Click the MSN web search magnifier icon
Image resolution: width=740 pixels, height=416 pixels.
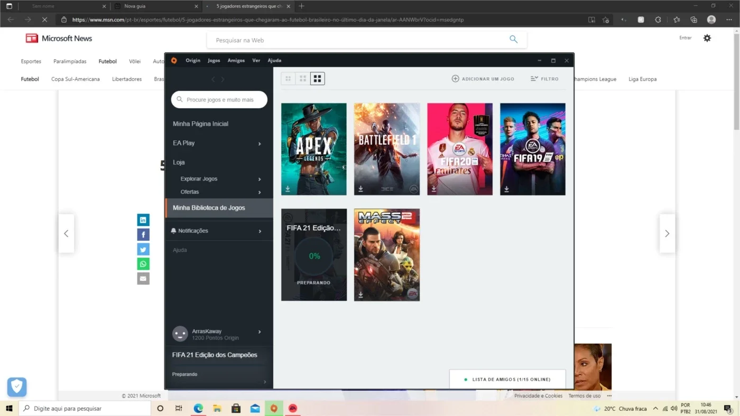[513, 40]
